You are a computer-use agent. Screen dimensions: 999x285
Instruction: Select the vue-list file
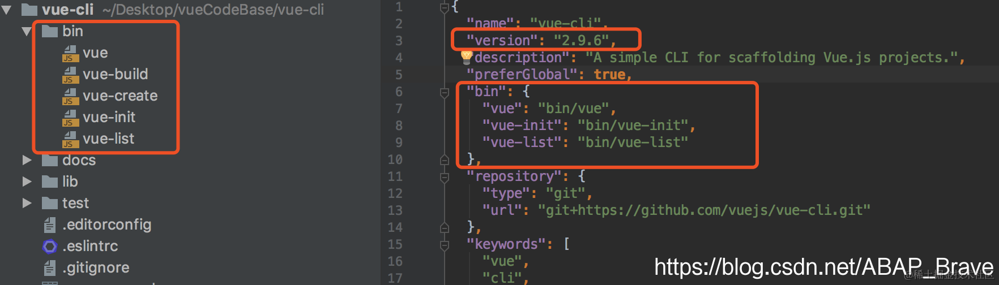click(109, 139)
